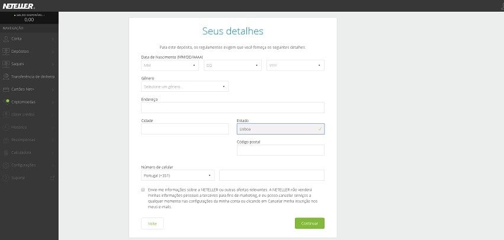Click the Saques icon in sidebar

(x=6, y=64)
